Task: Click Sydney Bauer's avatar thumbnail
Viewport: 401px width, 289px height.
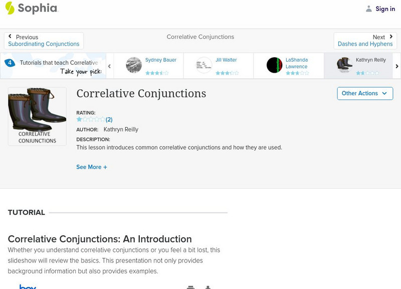Action: pos(134,65)
